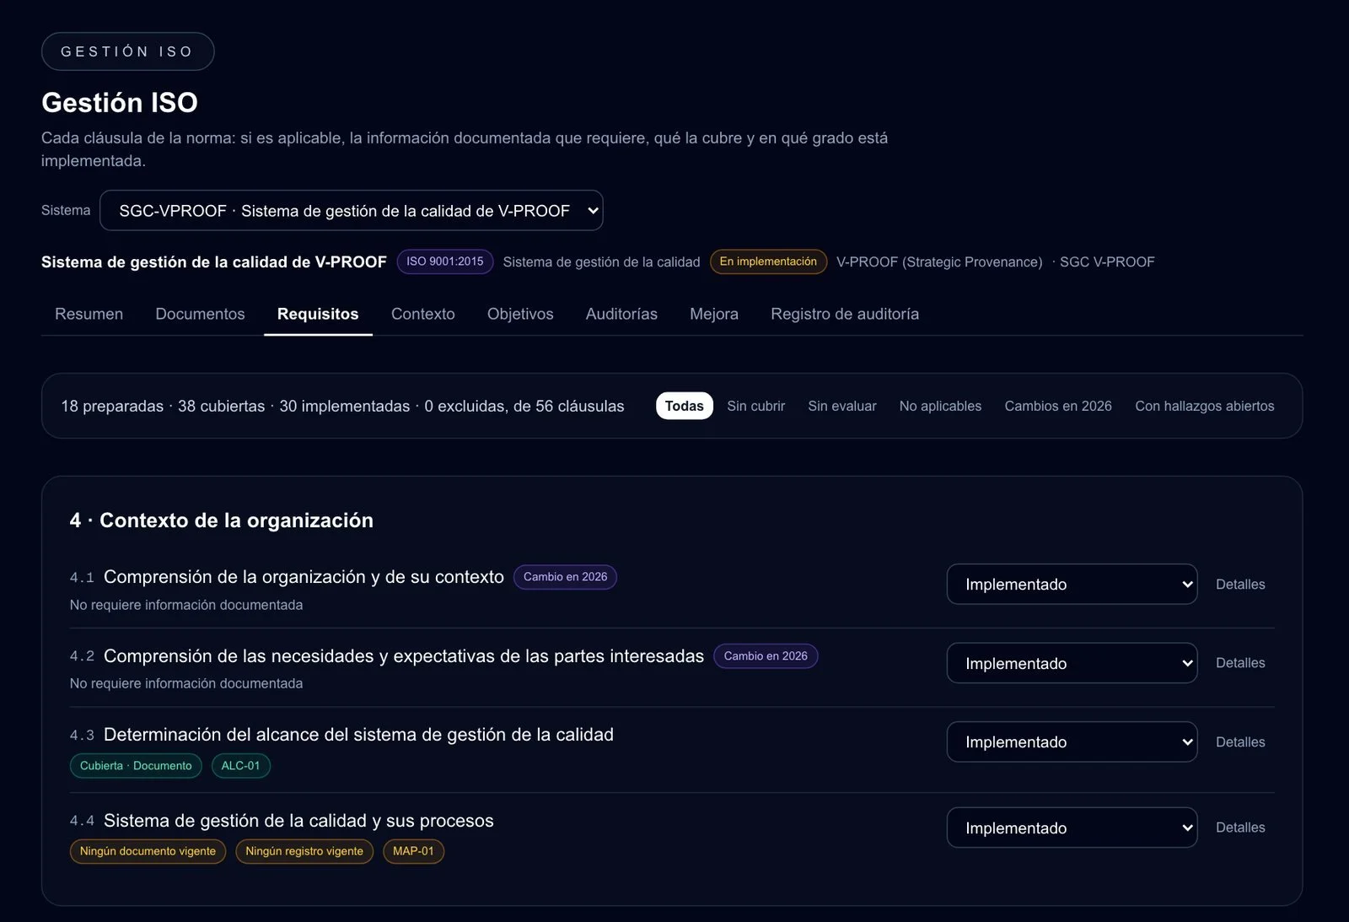Viewport: 1349px width, 922px height.
Task: Click Cambio en 2026 badge on clause 4.2
Action: [x=766, y=656]
